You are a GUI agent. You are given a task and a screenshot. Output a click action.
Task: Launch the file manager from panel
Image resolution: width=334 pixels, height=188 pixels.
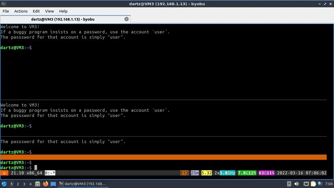(38, 184)
